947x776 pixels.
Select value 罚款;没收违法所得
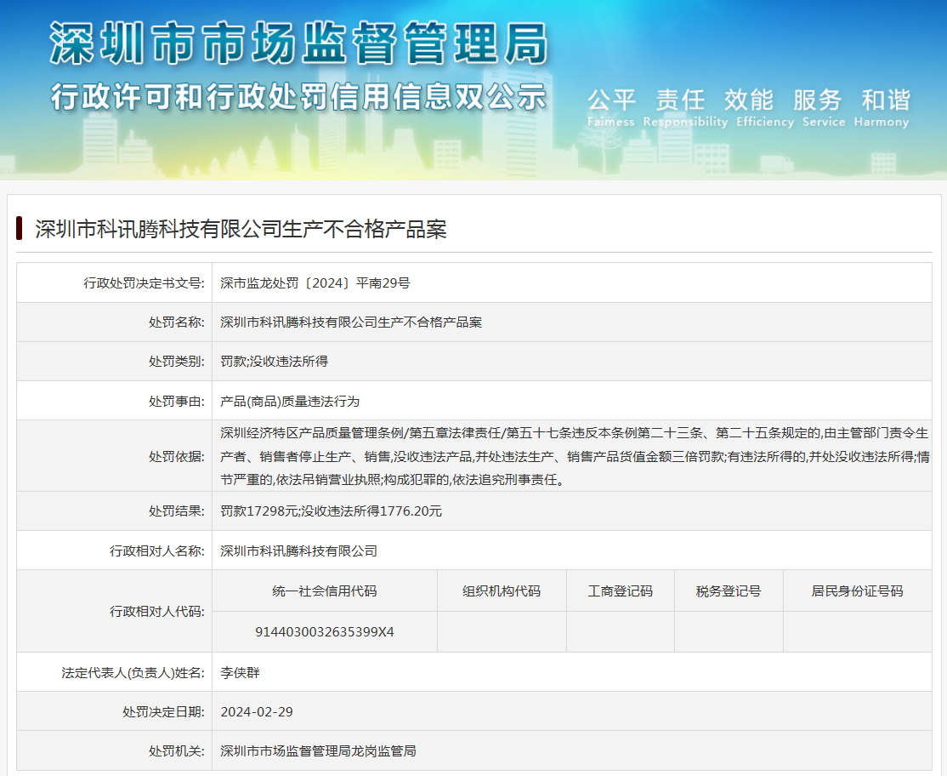pos(275,362)
